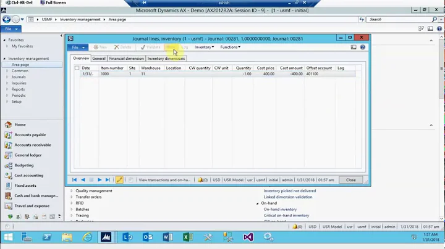Switch to Inventory dimensions tab
The width and height of the screenshot is (445, 249).
click(166, 59)
